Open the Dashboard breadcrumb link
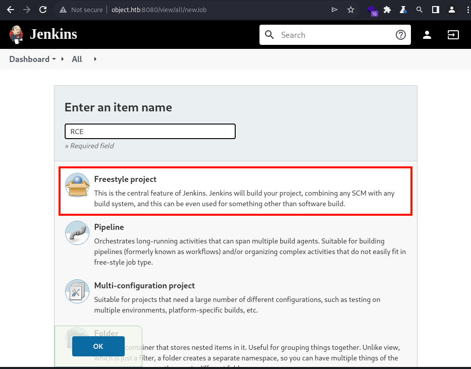Viewport: 471px width, 369px height. click(29, 59)
